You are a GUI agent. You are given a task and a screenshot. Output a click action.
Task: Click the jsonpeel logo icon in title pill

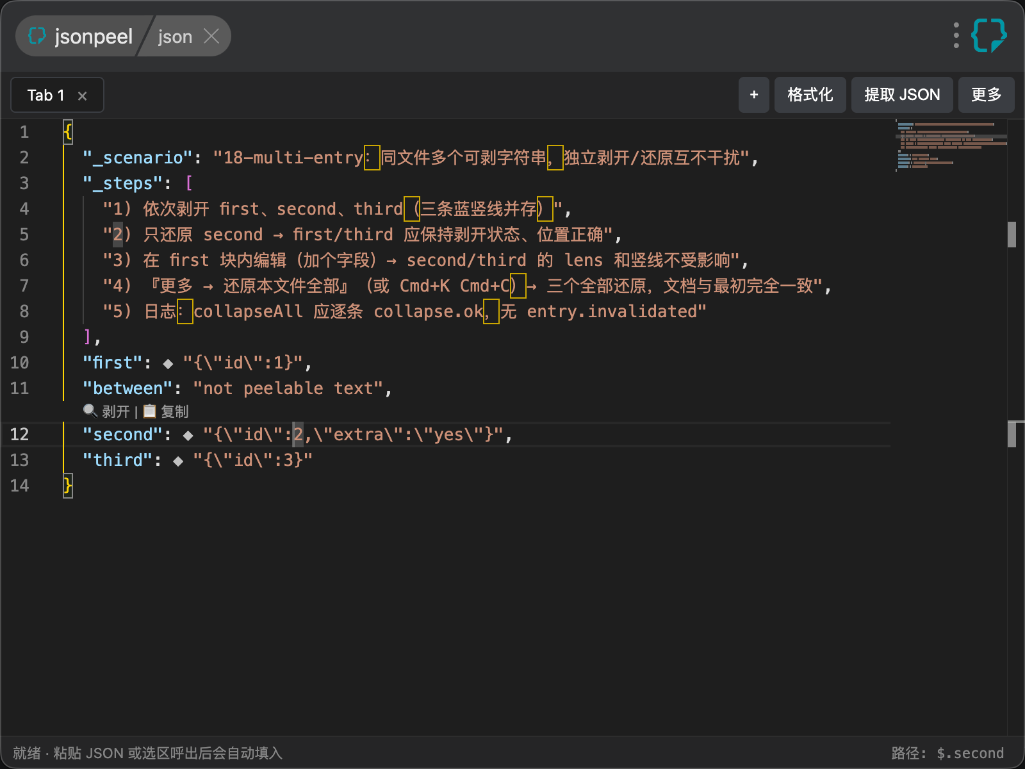(37, 36)
